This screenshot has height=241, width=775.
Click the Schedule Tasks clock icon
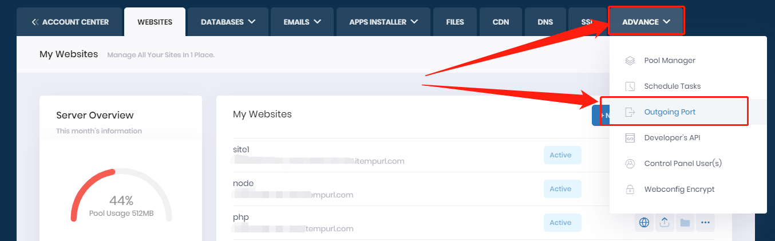[630, 86]
